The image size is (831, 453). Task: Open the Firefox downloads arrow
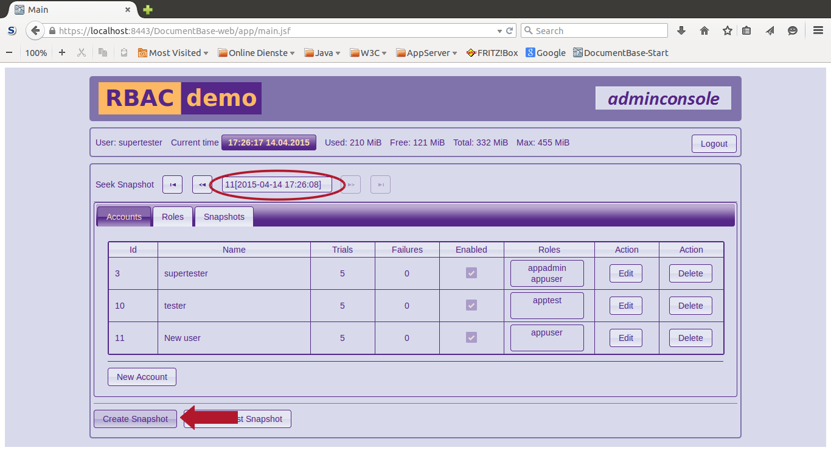pyautogui.click(x=681, y=30)
